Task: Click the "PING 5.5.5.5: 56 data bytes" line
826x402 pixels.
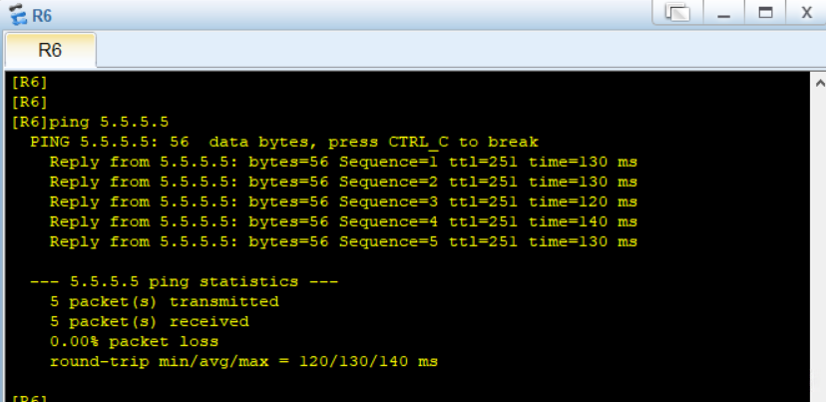Action: (283, 142)
